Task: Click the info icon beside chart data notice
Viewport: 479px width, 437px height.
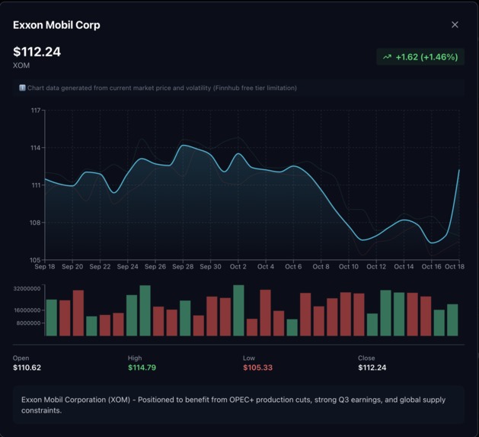Action: (22, 88)
